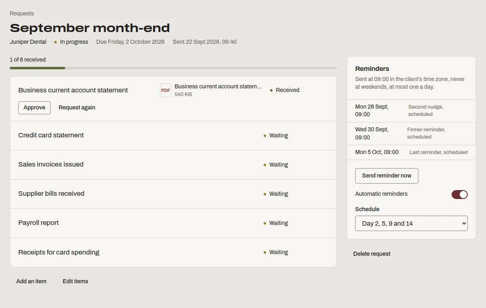486x308 pixels.
Task: Delete this request
Action: [x=372, y=254]
